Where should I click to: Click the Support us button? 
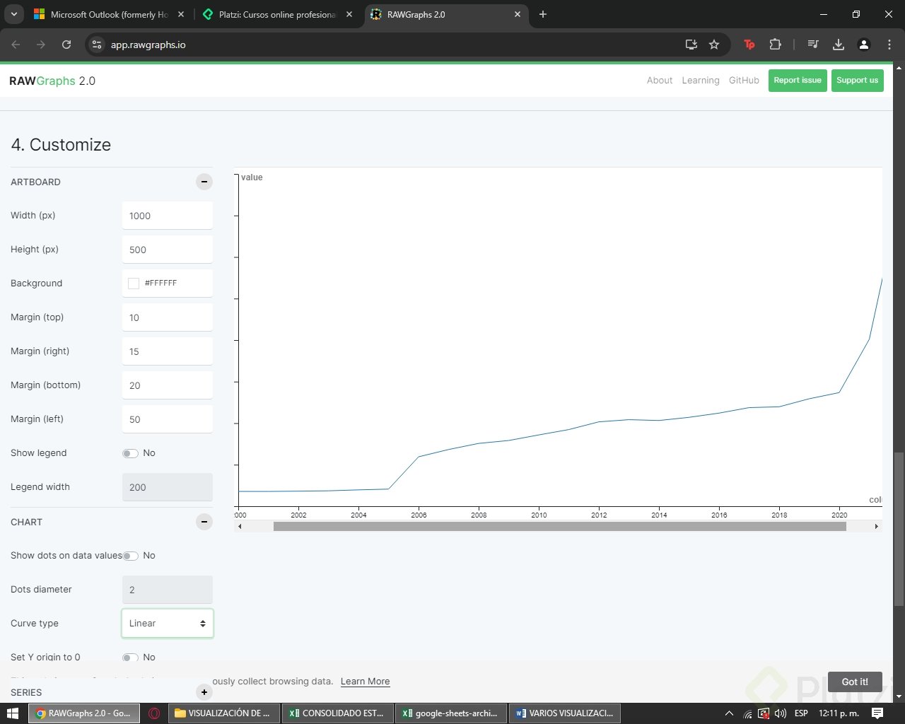(858, 81)
